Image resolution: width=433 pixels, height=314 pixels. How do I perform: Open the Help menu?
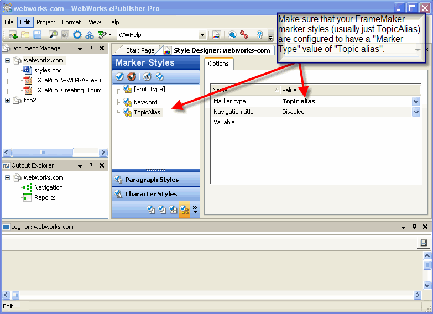(x=113, y=22)
